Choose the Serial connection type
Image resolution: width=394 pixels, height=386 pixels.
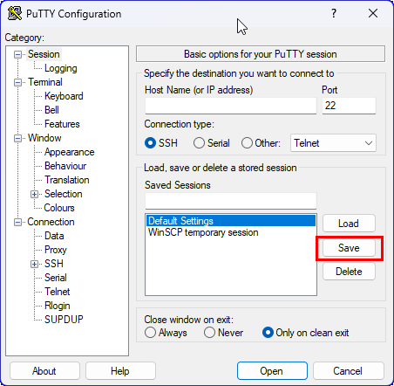[x=199, y=143]
